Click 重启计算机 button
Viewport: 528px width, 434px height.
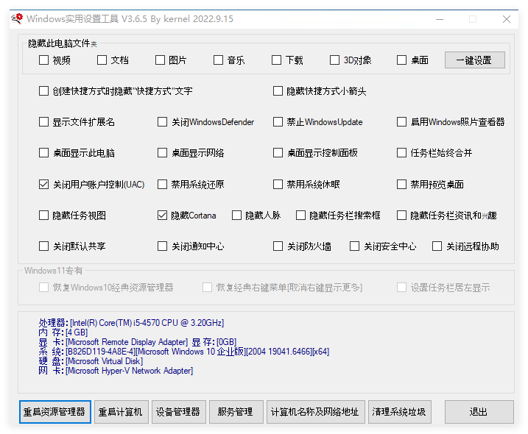[x=121, y=412]
